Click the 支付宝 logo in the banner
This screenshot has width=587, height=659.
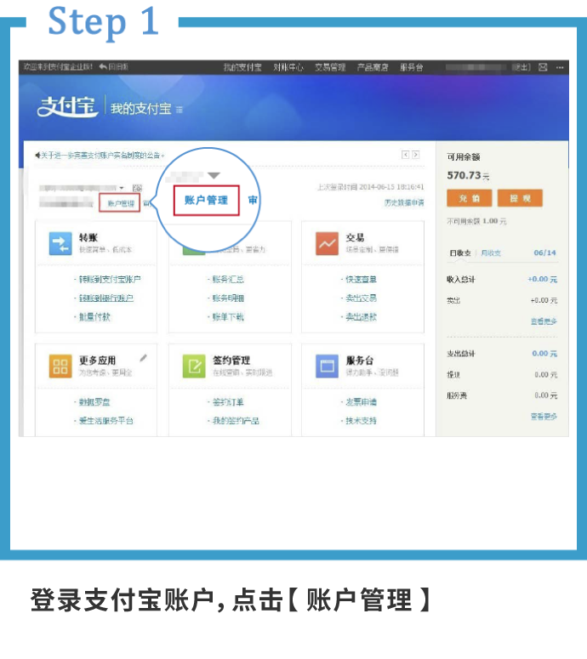[67, 107]
